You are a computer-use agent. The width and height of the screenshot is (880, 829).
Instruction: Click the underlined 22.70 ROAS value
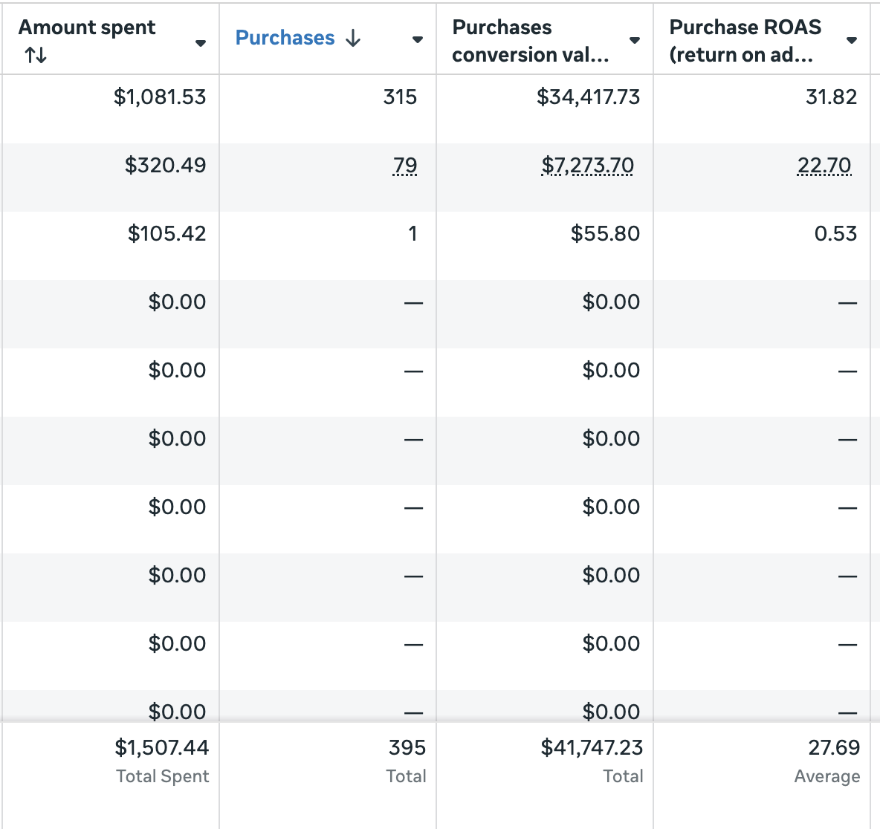[x=824, y=165]
